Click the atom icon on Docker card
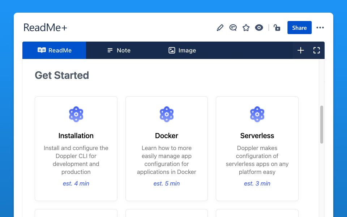The height and width of the screenshot is (217, 347). click(167, 114)
